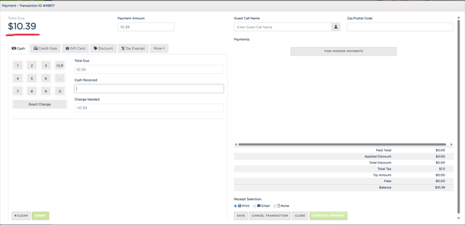465x225 pixels.
Task: Click the Close button
Action: click(300, 215)
